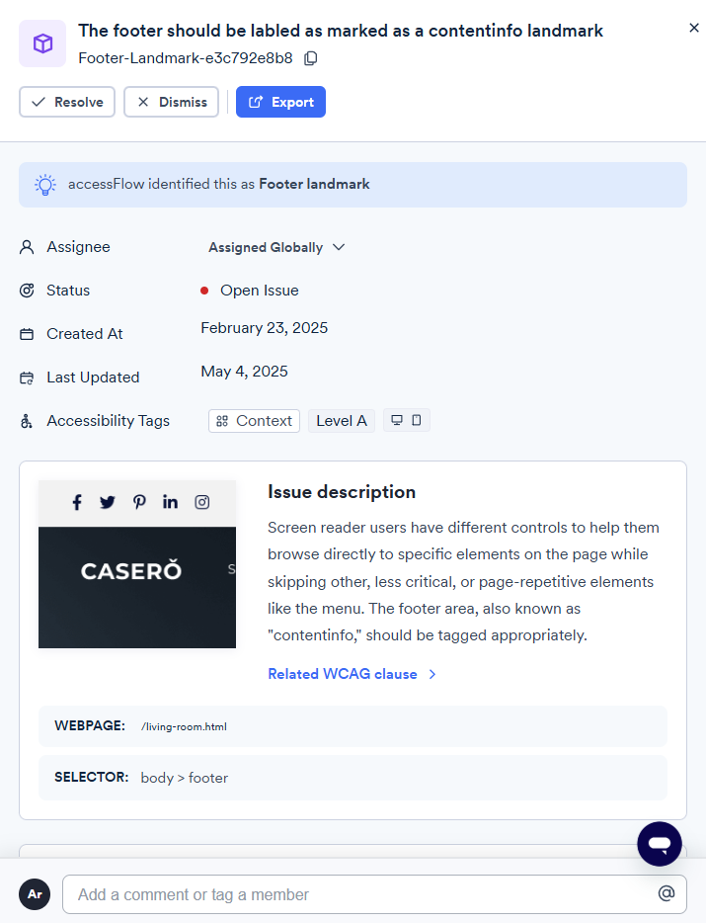Click the purple cube issue icon
Screen dimensions: 706x923
point(42,43)
